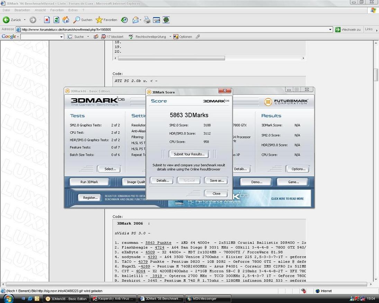Launch Internet Explorer from quick launch
The image size is (379, 303).
click(30, 299)
